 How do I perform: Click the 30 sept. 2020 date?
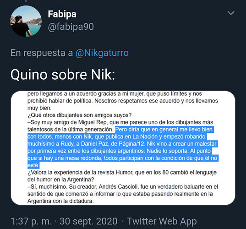(x=88, y=221)
